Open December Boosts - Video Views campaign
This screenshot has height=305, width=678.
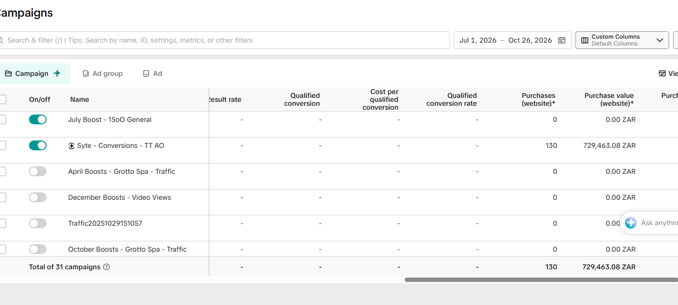(x=120, y=197)
